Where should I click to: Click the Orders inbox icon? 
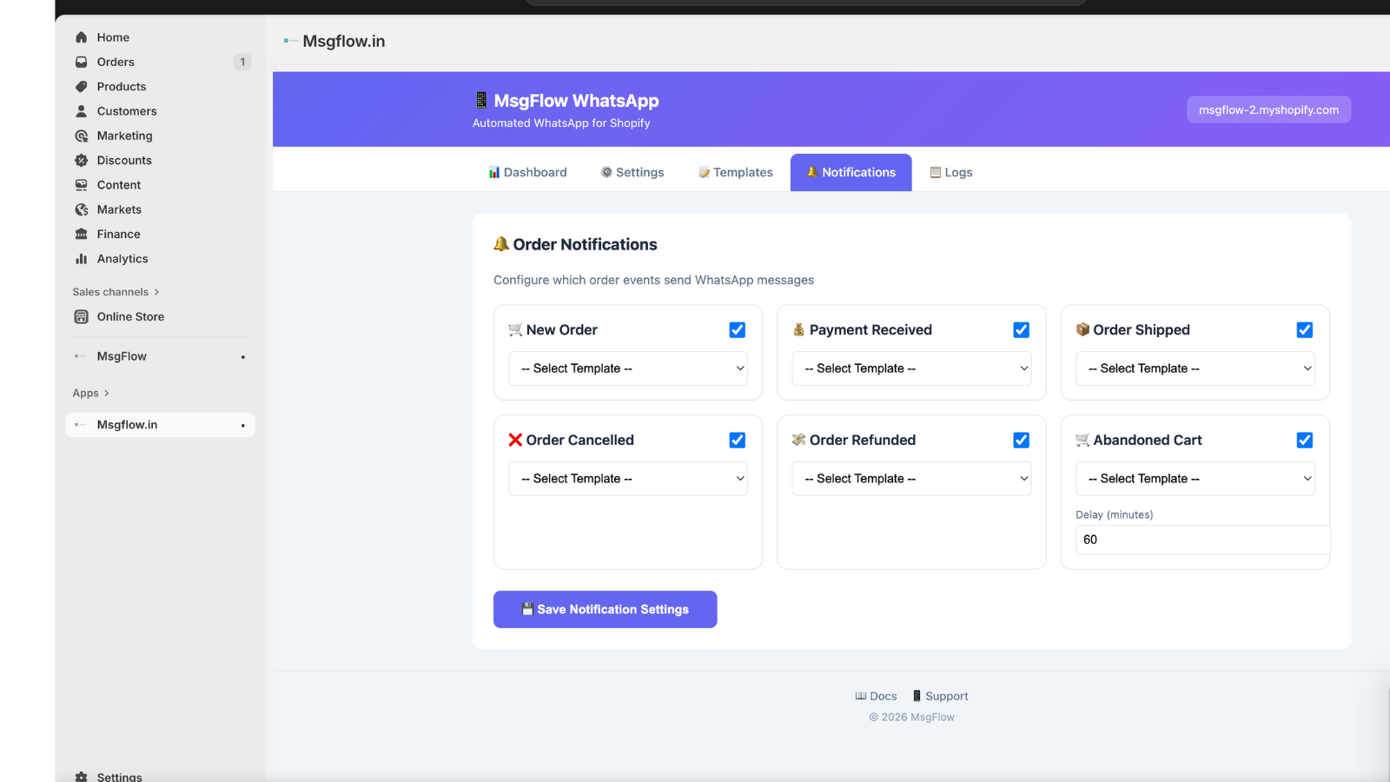coord(81,62)
